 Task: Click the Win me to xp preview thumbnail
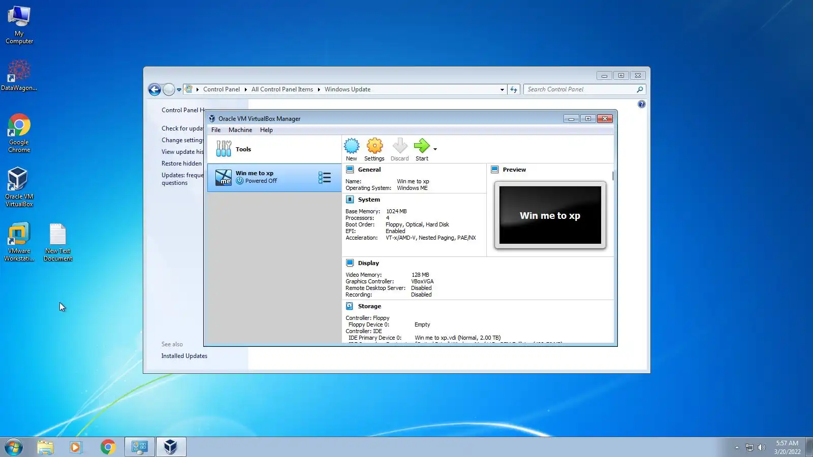(550, 215)
